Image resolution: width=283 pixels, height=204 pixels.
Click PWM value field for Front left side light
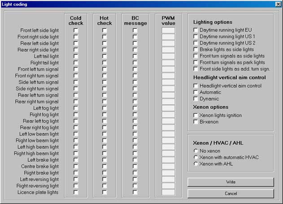click(x=168, y=31)
